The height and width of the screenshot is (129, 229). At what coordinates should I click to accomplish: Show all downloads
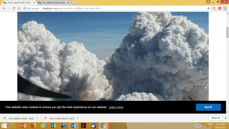point(215,118)
